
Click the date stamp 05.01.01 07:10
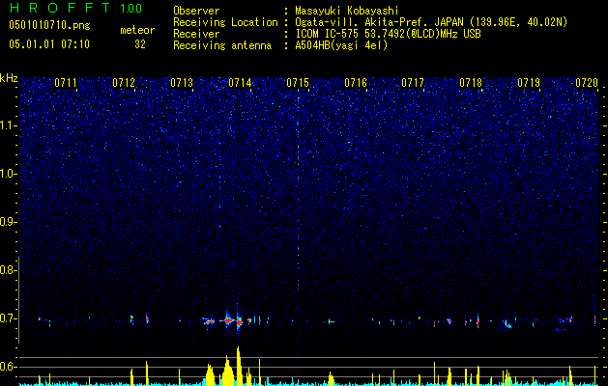[x=49, y=44]
